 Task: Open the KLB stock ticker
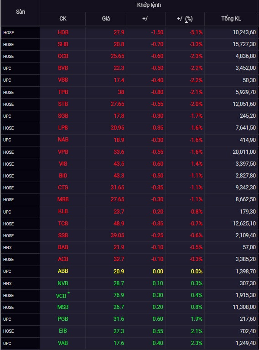coord(63,211)
